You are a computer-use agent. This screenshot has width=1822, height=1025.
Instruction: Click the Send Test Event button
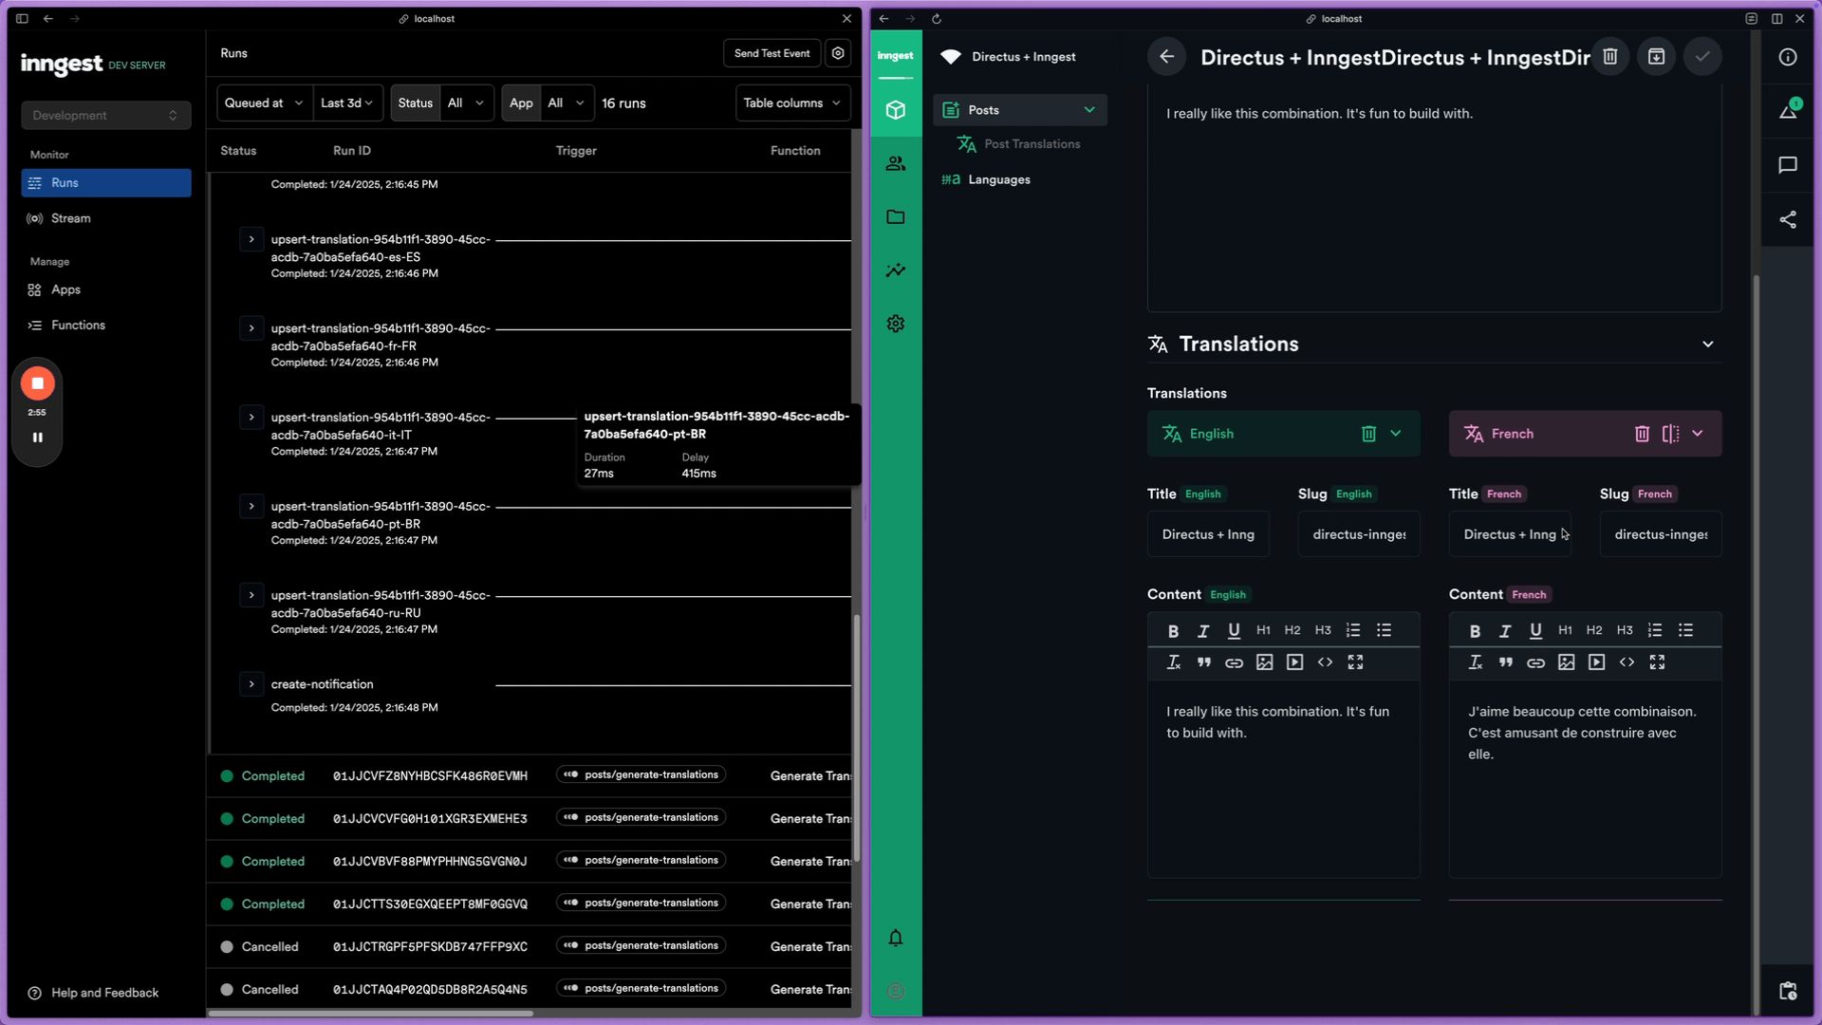(771, 52)
